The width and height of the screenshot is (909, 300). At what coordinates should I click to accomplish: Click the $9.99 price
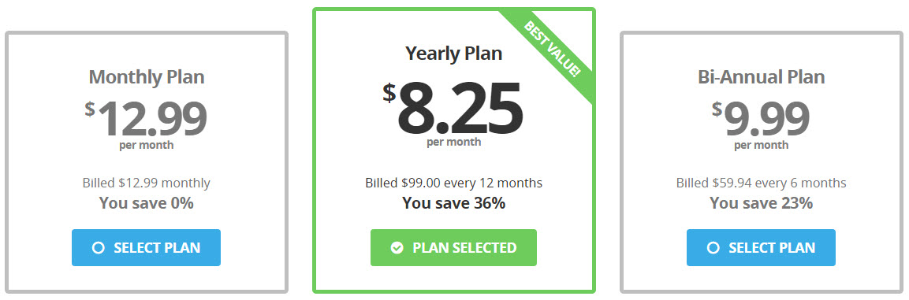point(761,119)
